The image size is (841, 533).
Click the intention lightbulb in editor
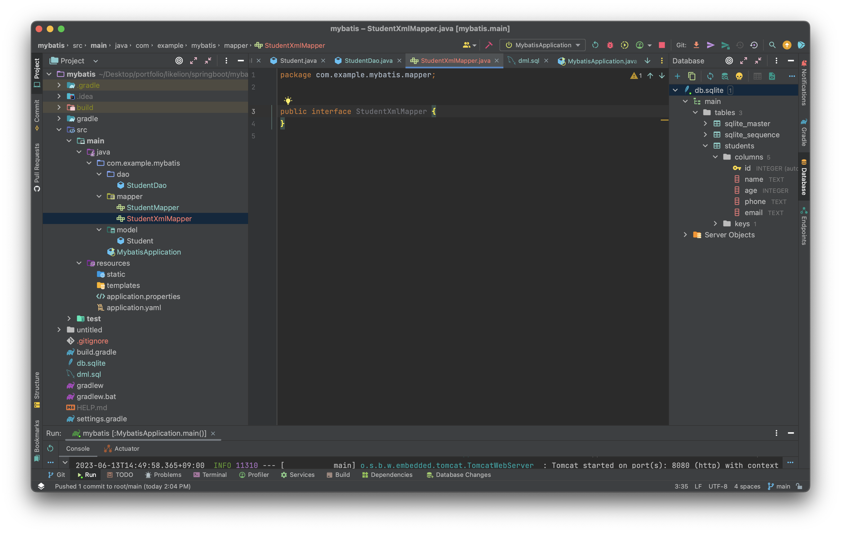pos(288,101)
